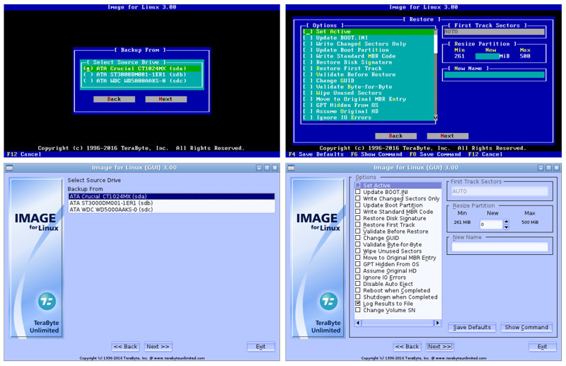Click GUI New Name input field
This screenshot has width=566, height=366.
coord(500,247)
